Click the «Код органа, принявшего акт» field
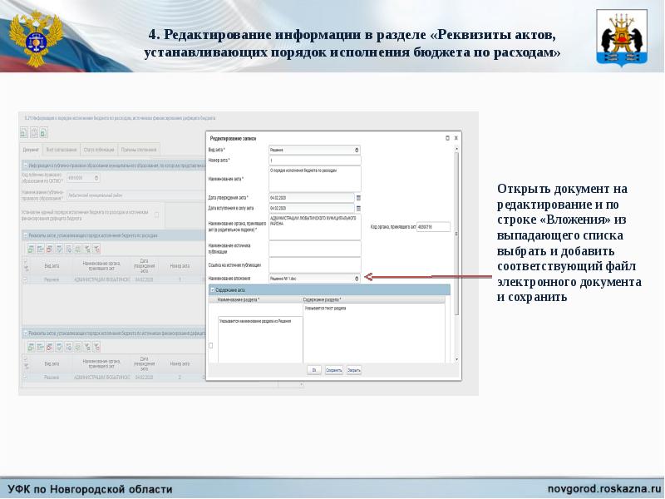Image resolution: width=665 pixels, height=499 pixels. (x=432, y=226)
